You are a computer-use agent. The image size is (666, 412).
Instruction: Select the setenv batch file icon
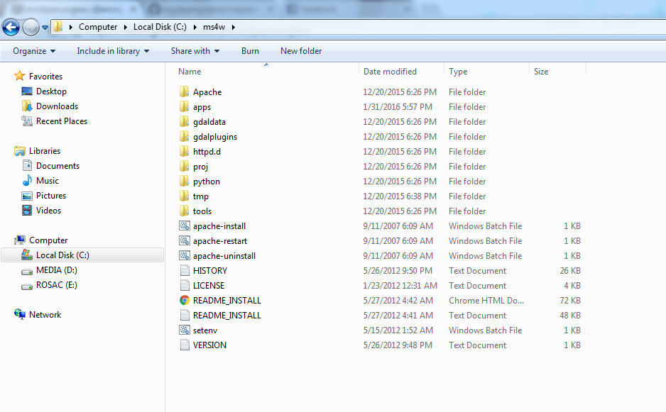click(185, 330)
